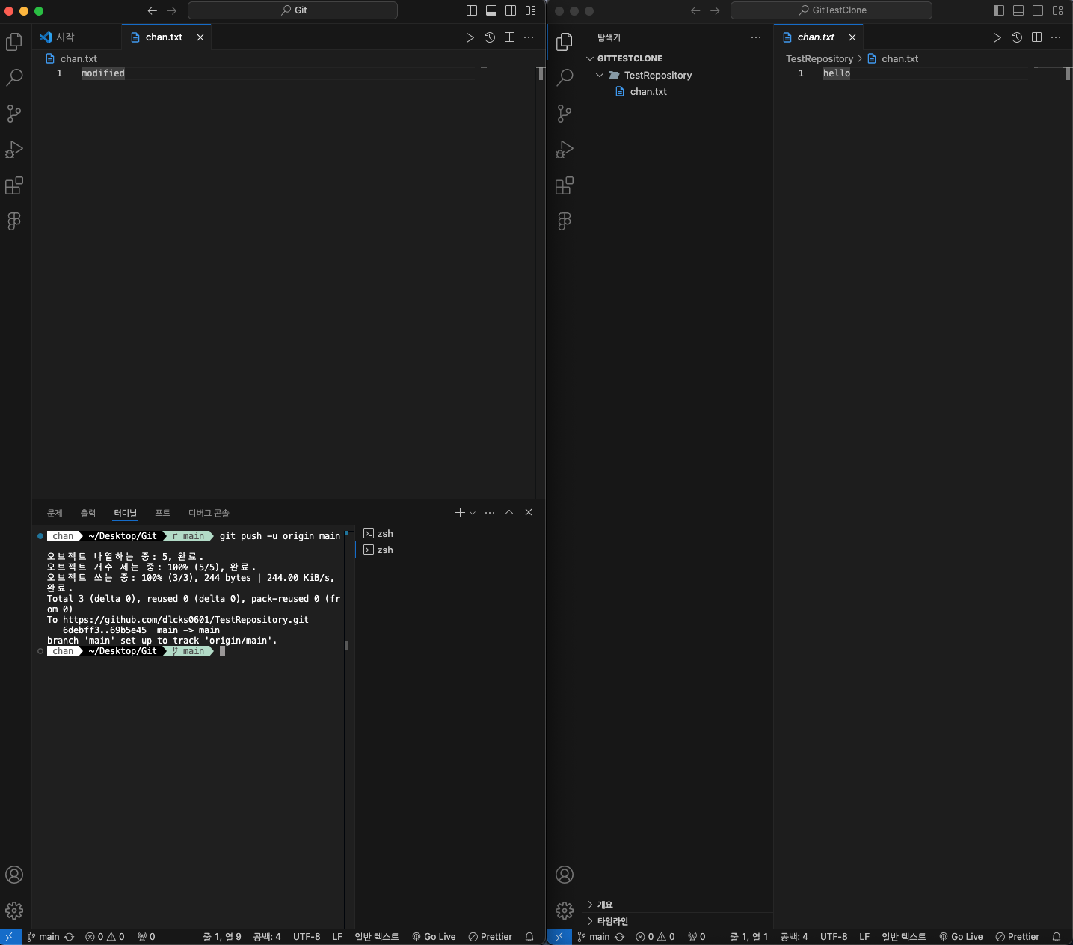Viewport: 1073px width, 945px height.
Task: Split editor in the left Git window
Action: (x=509, y=37)
